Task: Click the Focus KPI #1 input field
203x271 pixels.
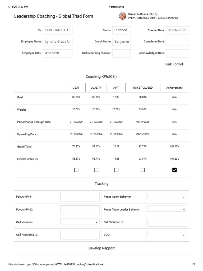Action: (x=80, y=197)
